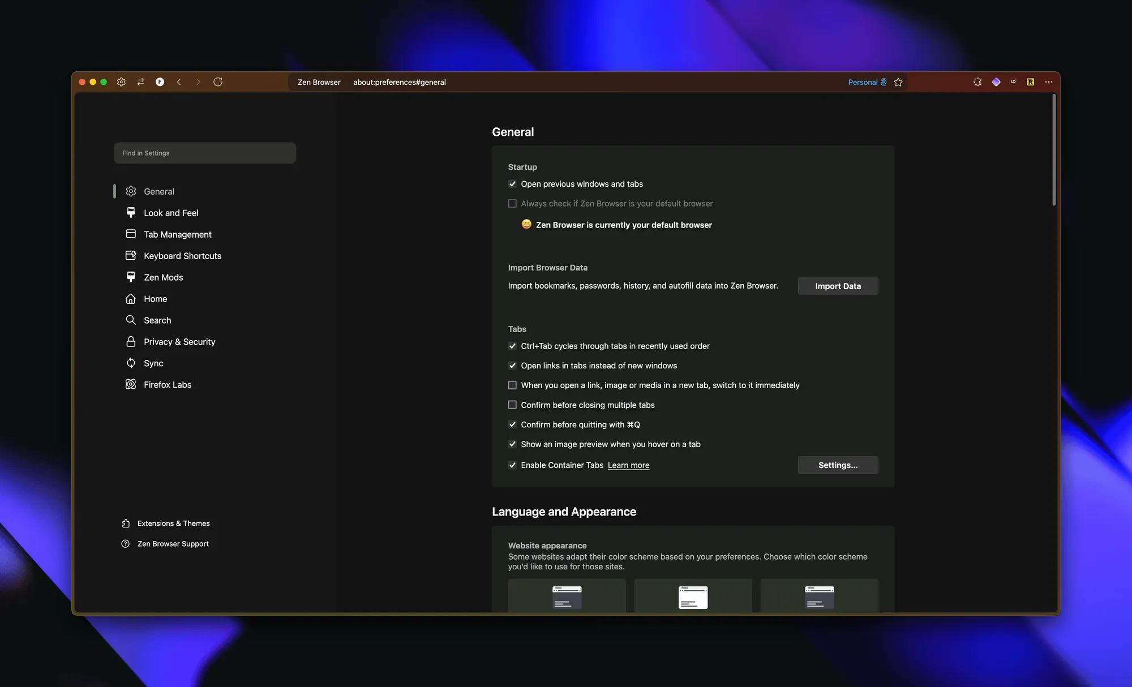Open Zen Mods settings
Screen dimensions: 1132x687
click(x=164, y=277)
